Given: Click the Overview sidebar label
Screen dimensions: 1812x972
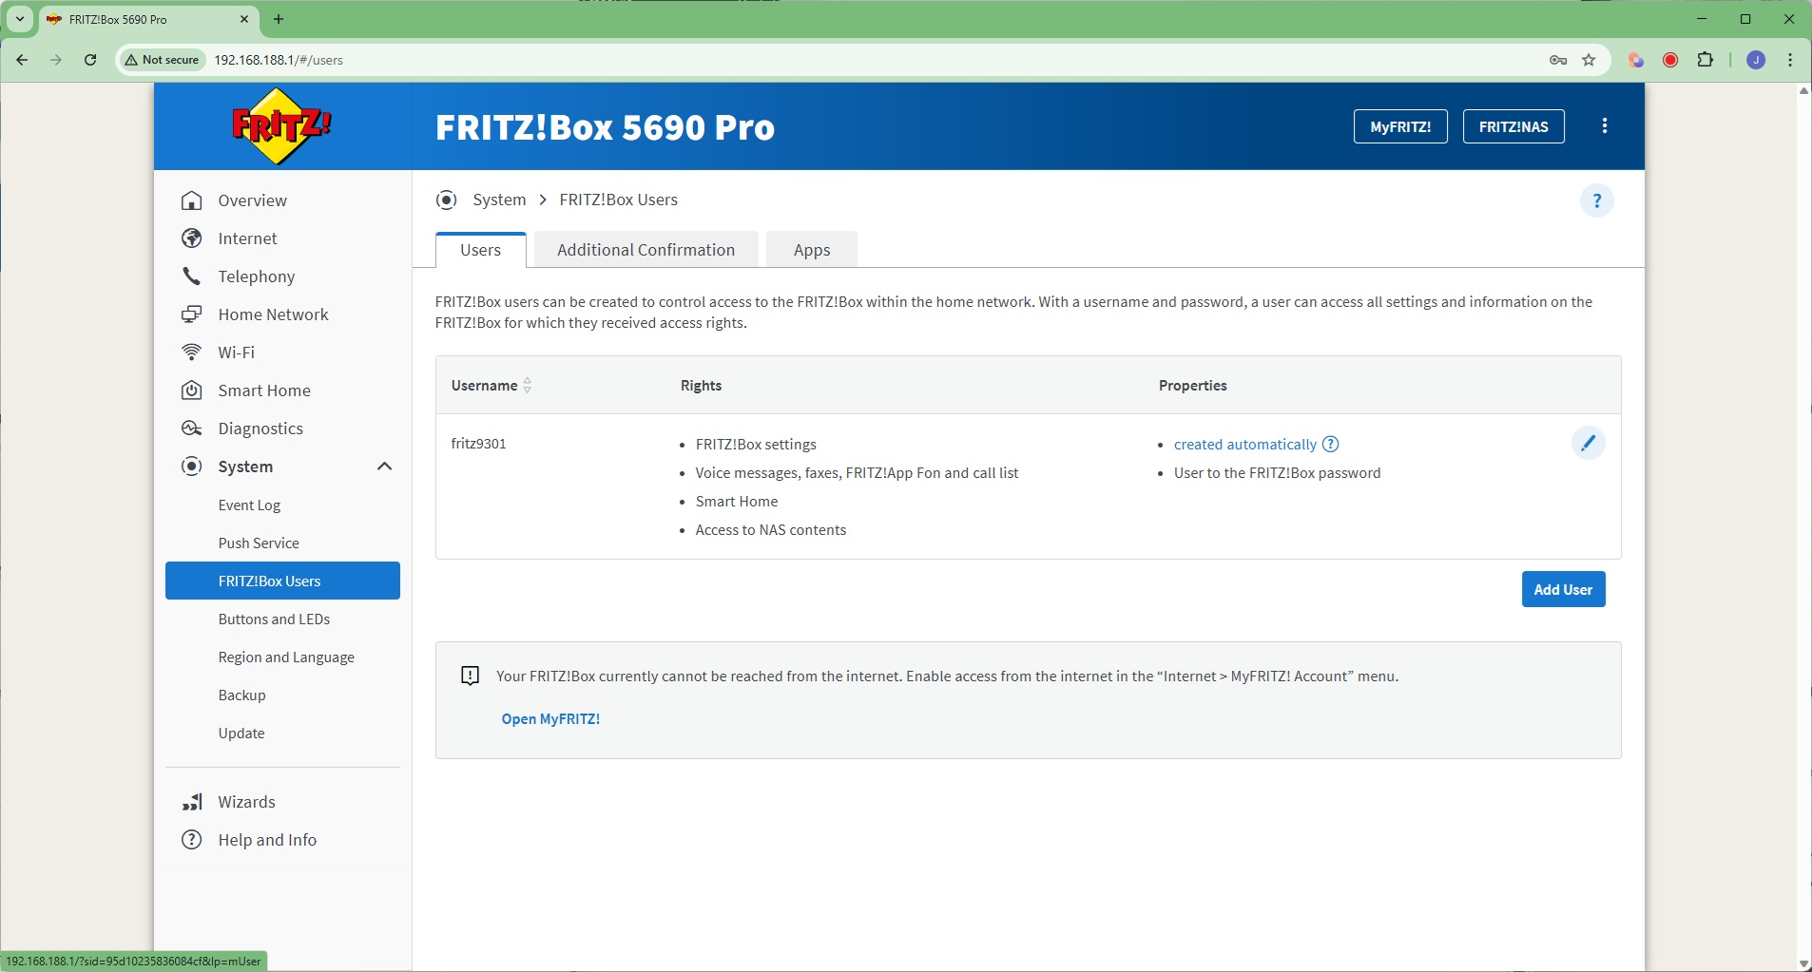Looking at the screenshot, I should click(252, 200).
